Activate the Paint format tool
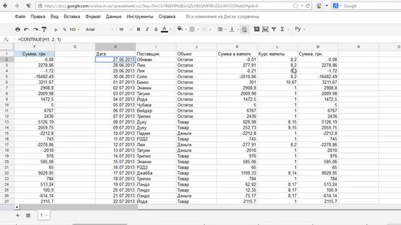Viewport: 401px width, 225px height. [44, 29]
